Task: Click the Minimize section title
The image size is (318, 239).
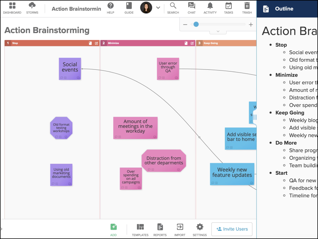Action: click(113, 43)
